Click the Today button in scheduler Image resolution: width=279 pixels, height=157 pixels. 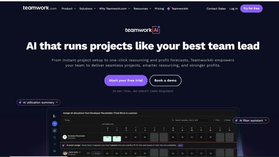tap(67, 120)
